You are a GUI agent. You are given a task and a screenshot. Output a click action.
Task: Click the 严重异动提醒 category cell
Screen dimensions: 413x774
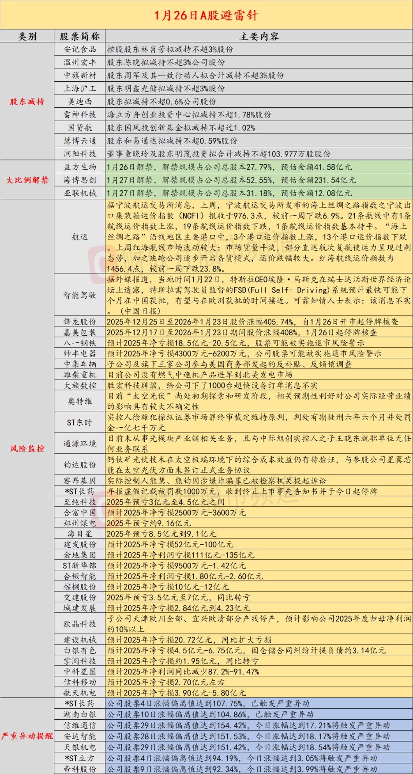coord(27,736)
